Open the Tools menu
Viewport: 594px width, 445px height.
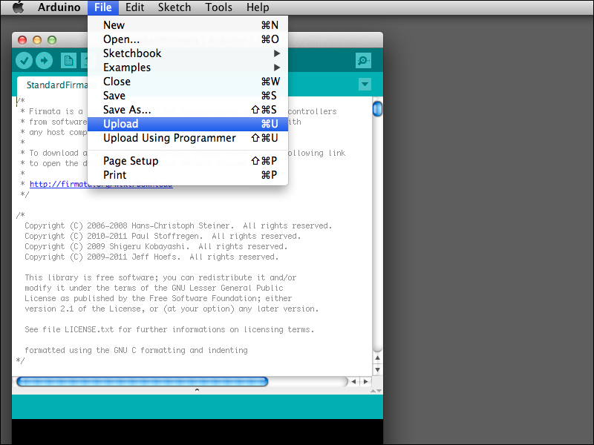218,7
